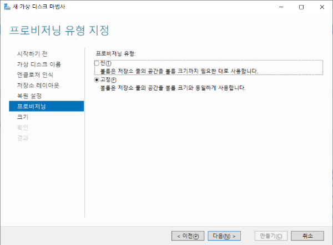Click the 프로비저닝 유형 label

pos(116,53)
